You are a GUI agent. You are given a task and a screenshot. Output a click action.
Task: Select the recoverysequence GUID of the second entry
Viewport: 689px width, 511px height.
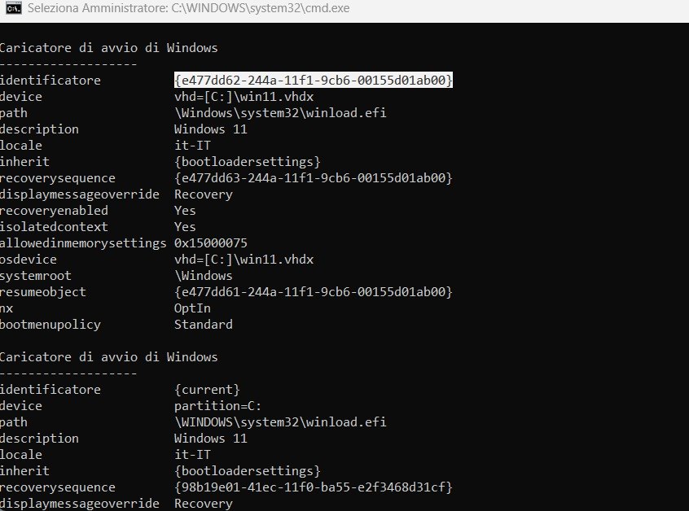pos(314,487)
